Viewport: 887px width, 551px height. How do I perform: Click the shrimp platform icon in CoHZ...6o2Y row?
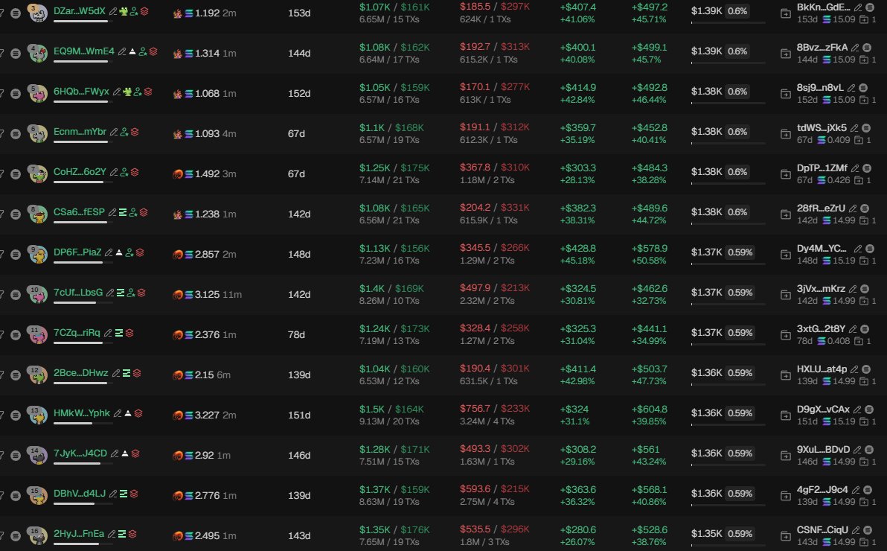pos(178,173)
